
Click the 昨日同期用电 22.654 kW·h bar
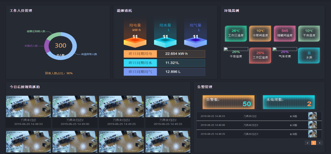164,54
